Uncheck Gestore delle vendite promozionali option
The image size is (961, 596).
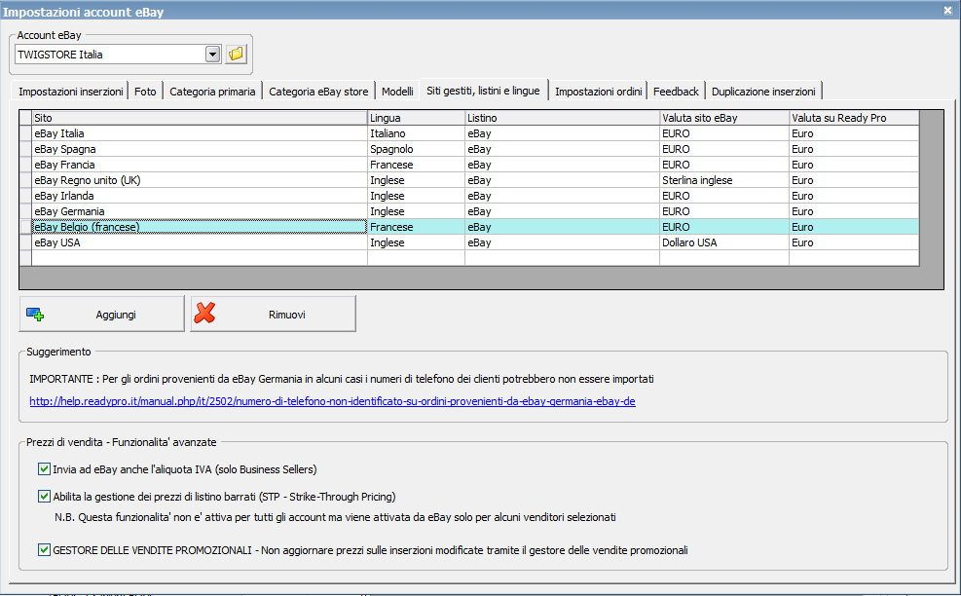(x=44, y=550)
